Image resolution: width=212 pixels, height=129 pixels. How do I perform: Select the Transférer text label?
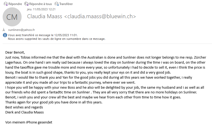click(x=66, y=4)
